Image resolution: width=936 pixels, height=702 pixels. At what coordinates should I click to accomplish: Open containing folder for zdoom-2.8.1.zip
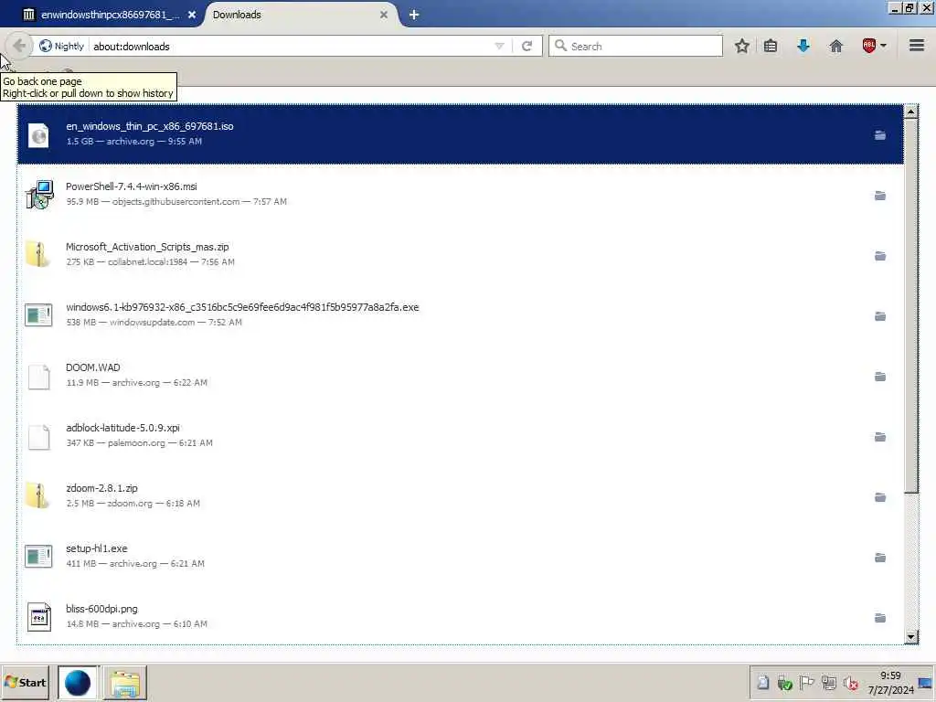click(x=880, y=497)
